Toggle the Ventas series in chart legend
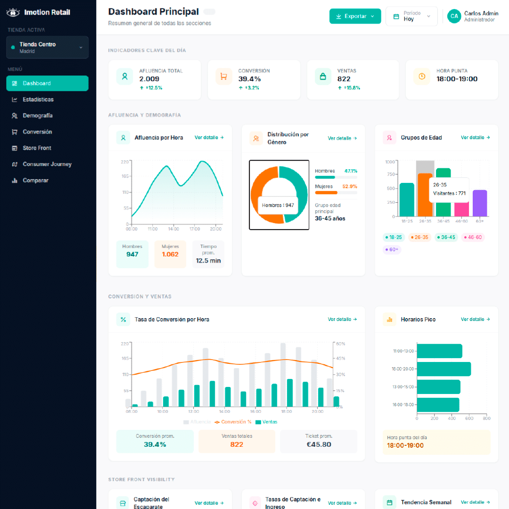 coord(266,422)
